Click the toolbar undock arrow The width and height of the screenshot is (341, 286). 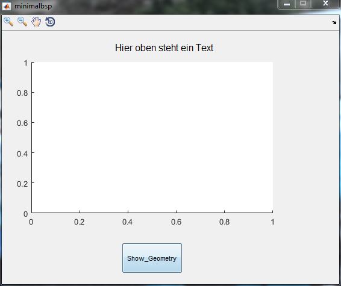334,22
